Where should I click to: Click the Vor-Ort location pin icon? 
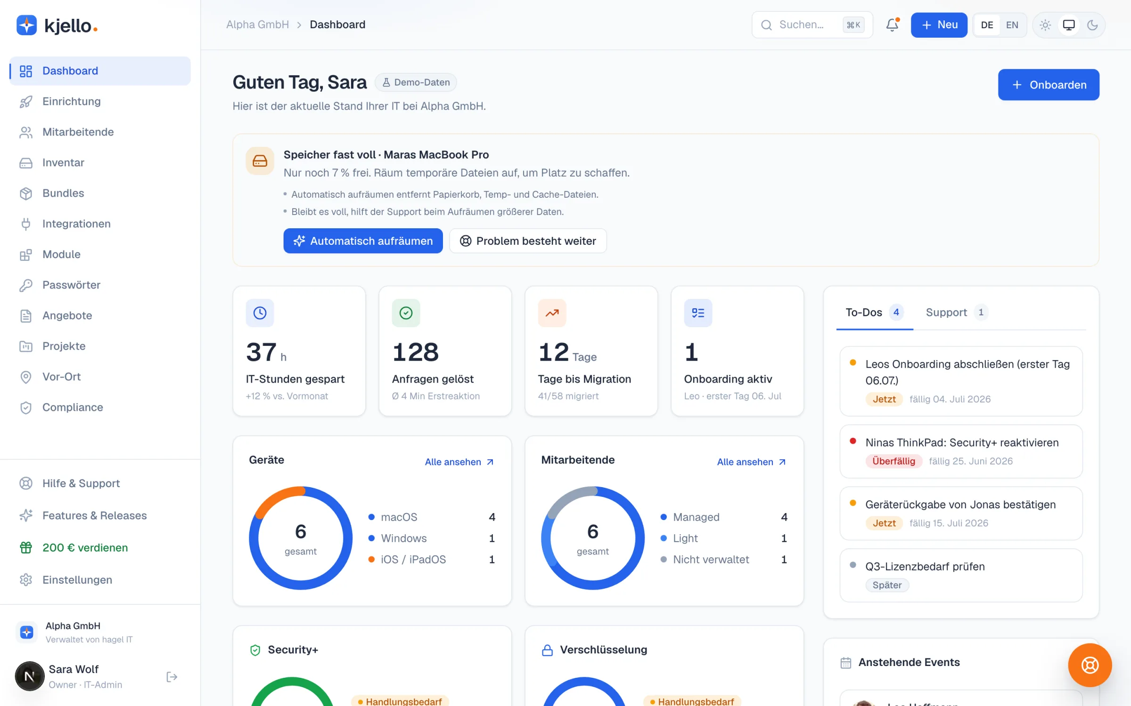(26, 377)
